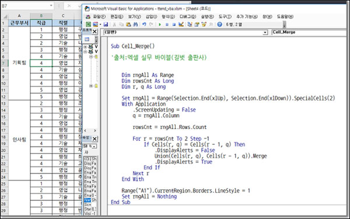Click the Name Box showing B7
The height and width of the screenshot is (219, 350).
coord(25,6)
